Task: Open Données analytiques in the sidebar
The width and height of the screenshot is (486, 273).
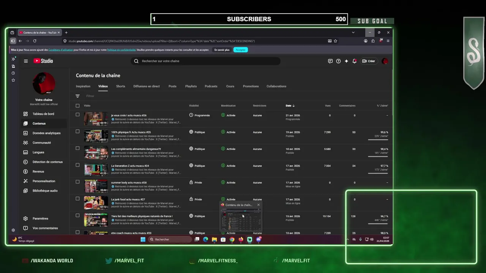Action: tap(44, 133)
